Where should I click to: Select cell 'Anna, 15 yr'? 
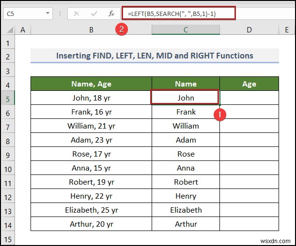point(91,168)
